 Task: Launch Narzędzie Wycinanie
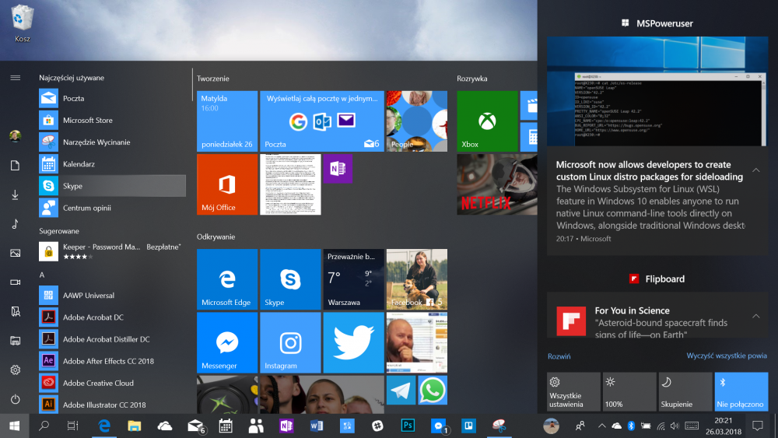[x=112, y=142]
